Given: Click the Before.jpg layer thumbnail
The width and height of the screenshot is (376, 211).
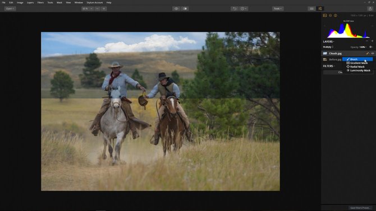Looking at the screenshot, I should coord(325,59).
